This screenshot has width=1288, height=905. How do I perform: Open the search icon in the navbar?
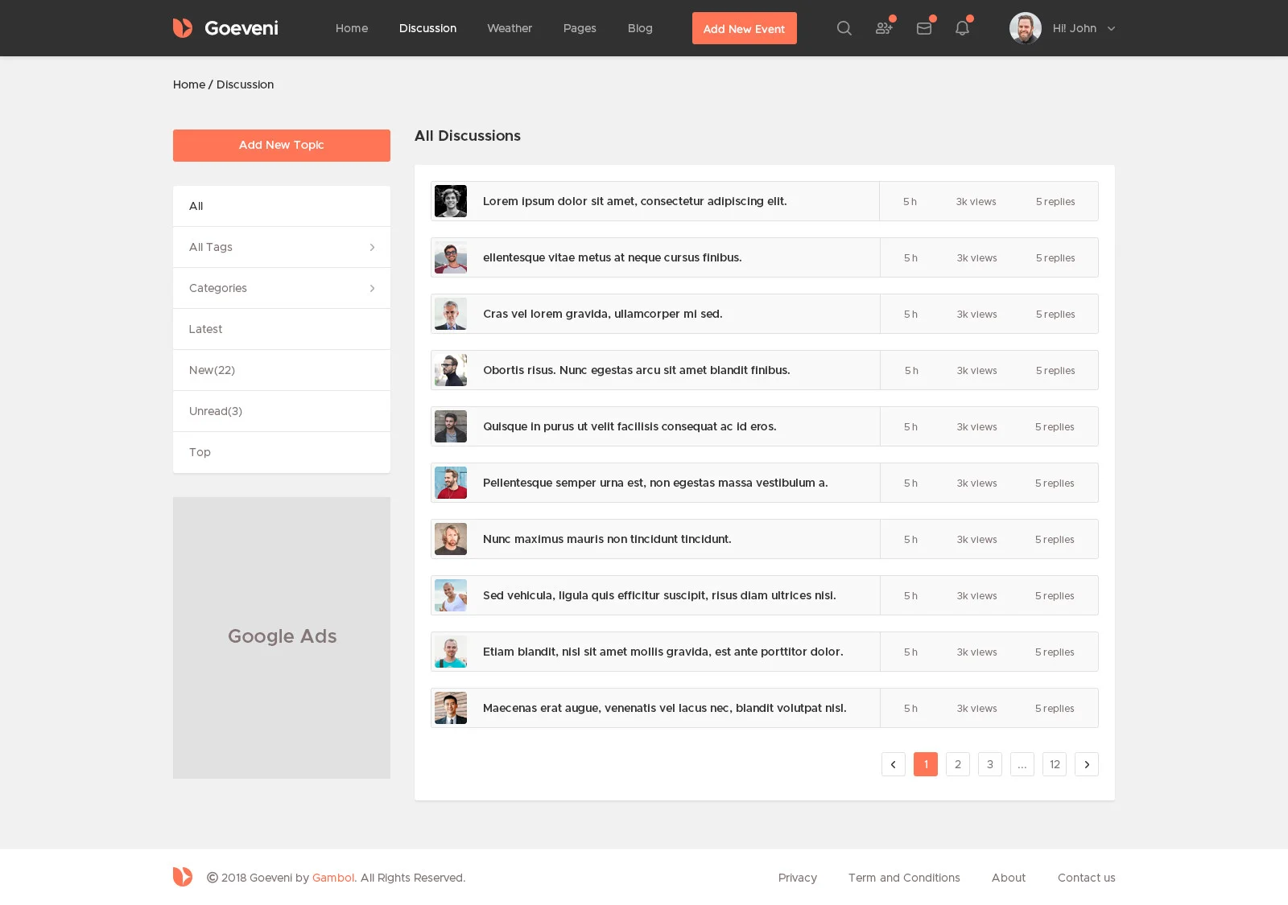pos(844,28)
